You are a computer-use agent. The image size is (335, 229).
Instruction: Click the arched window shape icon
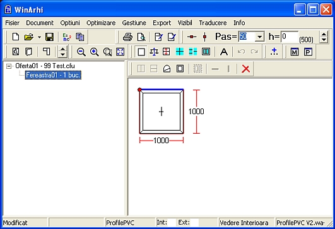pyautogui.click(x=167, y=69)
